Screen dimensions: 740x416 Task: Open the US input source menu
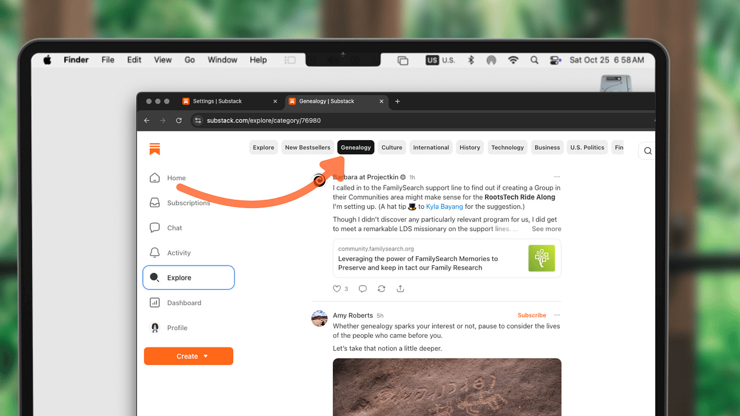click(440, 60)
